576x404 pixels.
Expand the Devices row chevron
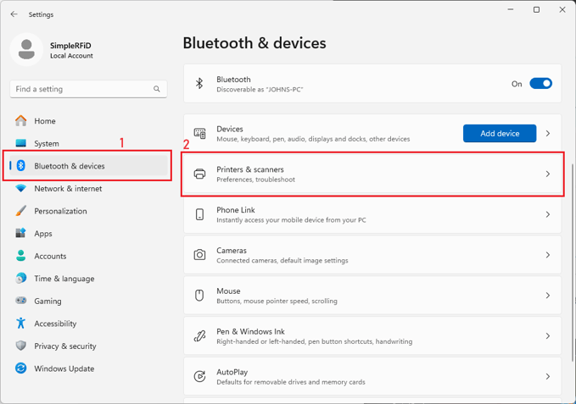pyautogui.click(x=548, y=134)
